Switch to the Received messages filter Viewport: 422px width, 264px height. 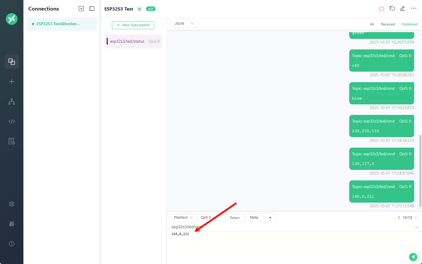388,24
